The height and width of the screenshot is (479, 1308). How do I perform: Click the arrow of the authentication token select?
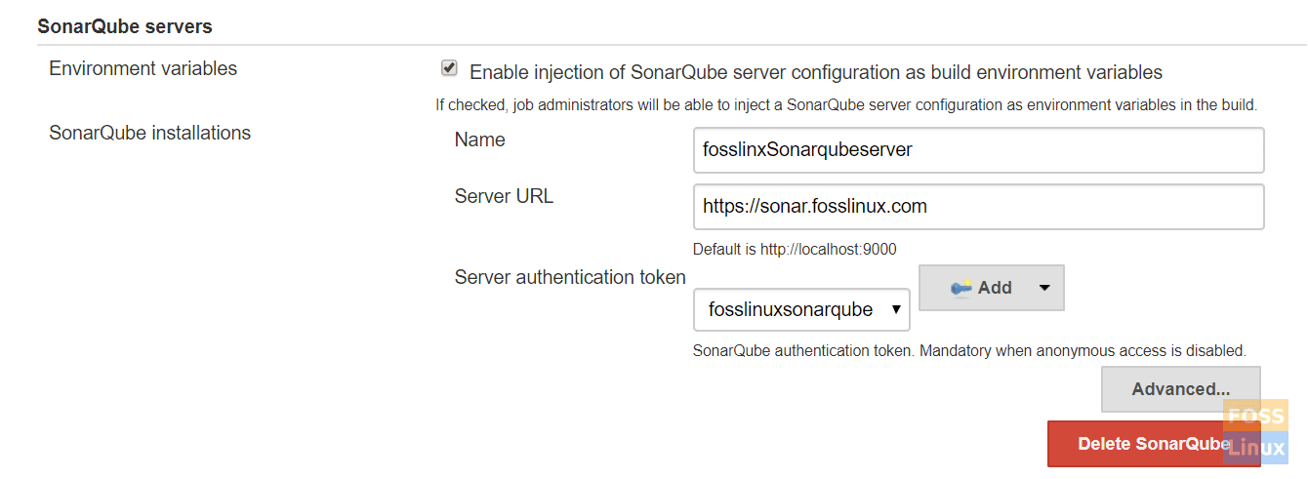tap(896, 310)
